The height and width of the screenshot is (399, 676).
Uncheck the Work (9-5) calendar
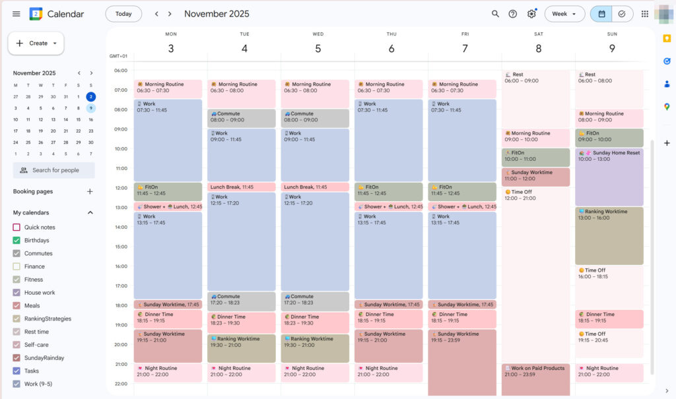(x=17, y=384)
